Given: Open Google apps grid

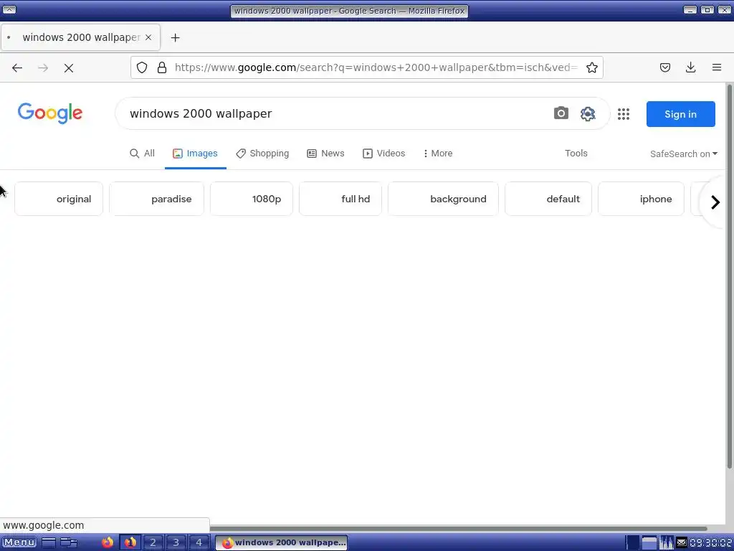Looking at the screenshot, I should [x=623, y=114].
